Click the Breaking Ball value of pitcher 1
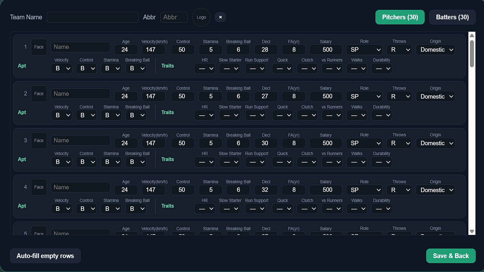 [x=238, y=50]
